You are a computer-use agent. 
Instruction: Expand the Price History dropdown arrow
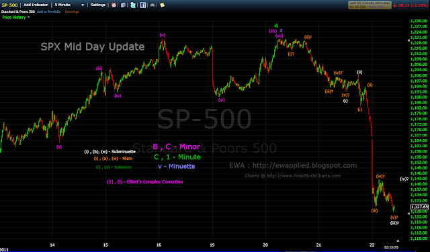[x=28, y=17]
